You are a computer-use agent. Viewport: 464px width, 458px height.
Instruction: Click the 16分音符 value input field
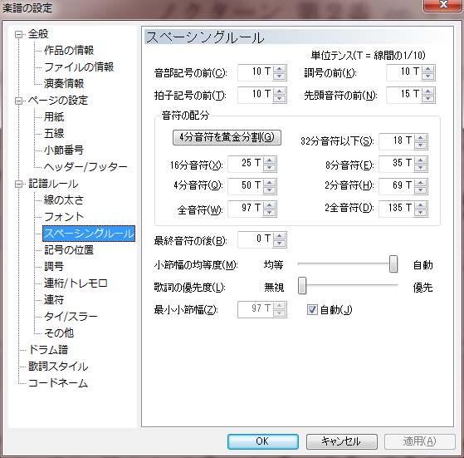click(246, 164)
